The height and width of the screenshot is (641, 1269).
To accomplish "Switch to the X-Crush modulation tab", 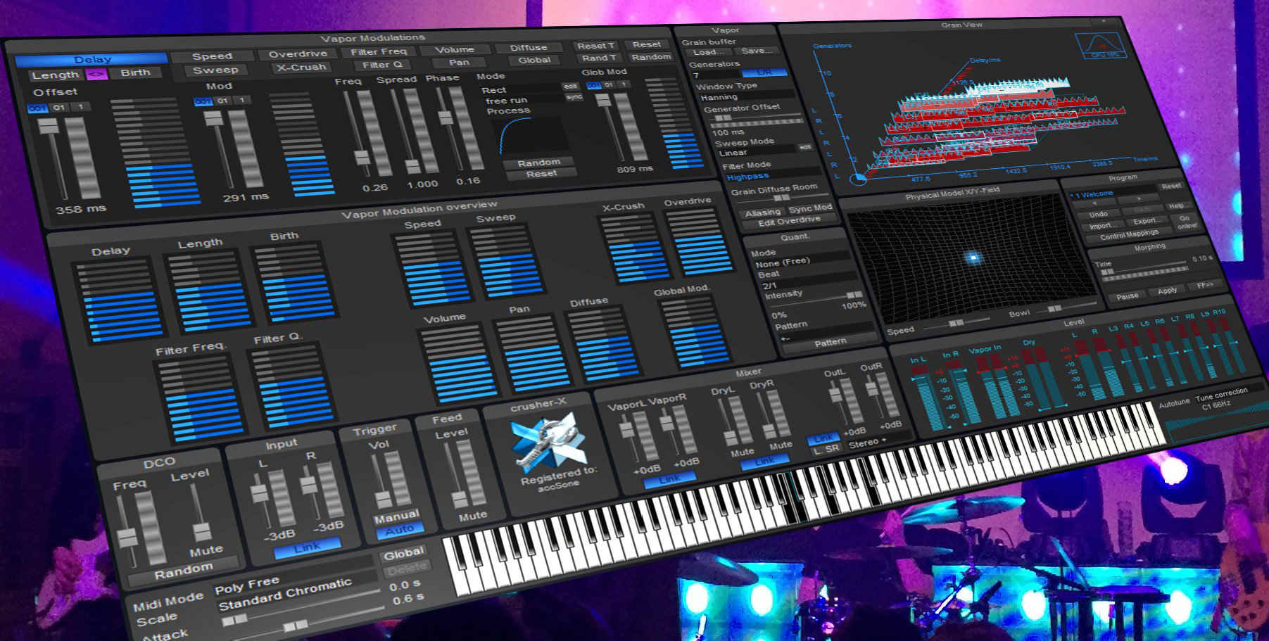I will 301,67.
